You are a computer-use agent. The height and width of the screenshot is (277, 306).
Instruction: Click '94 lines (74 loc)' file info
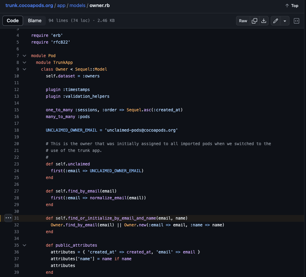click(69, 21)
